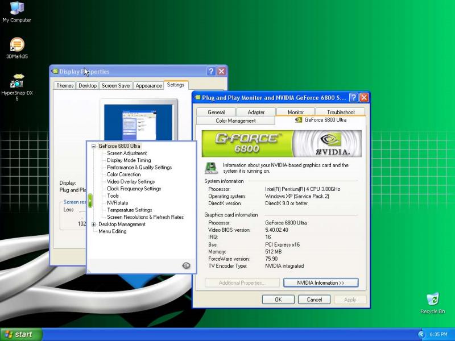Screen dimensions: 455x341
Task: Click the Plug and Play Monitor title bar icon
Action: [197, 97]
